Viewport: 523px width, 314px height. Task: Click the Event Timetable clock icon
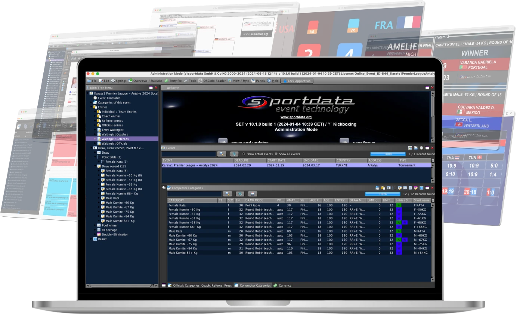pyautogui.click(x=95, y=98)
